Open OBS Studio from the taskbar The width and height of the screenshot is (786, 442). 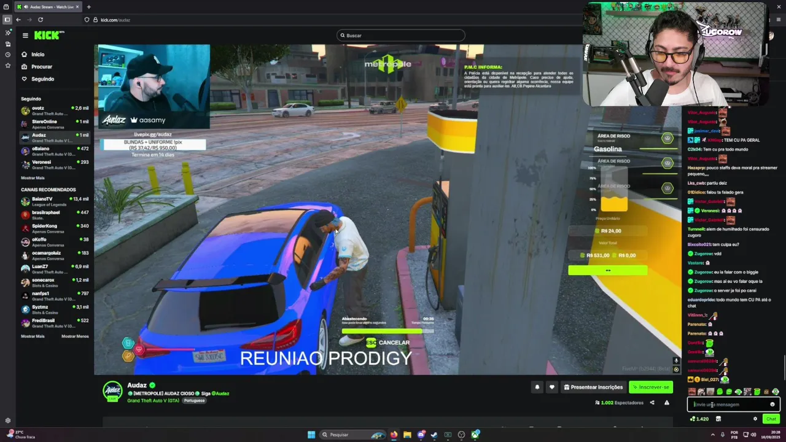(x=461, y=435)
